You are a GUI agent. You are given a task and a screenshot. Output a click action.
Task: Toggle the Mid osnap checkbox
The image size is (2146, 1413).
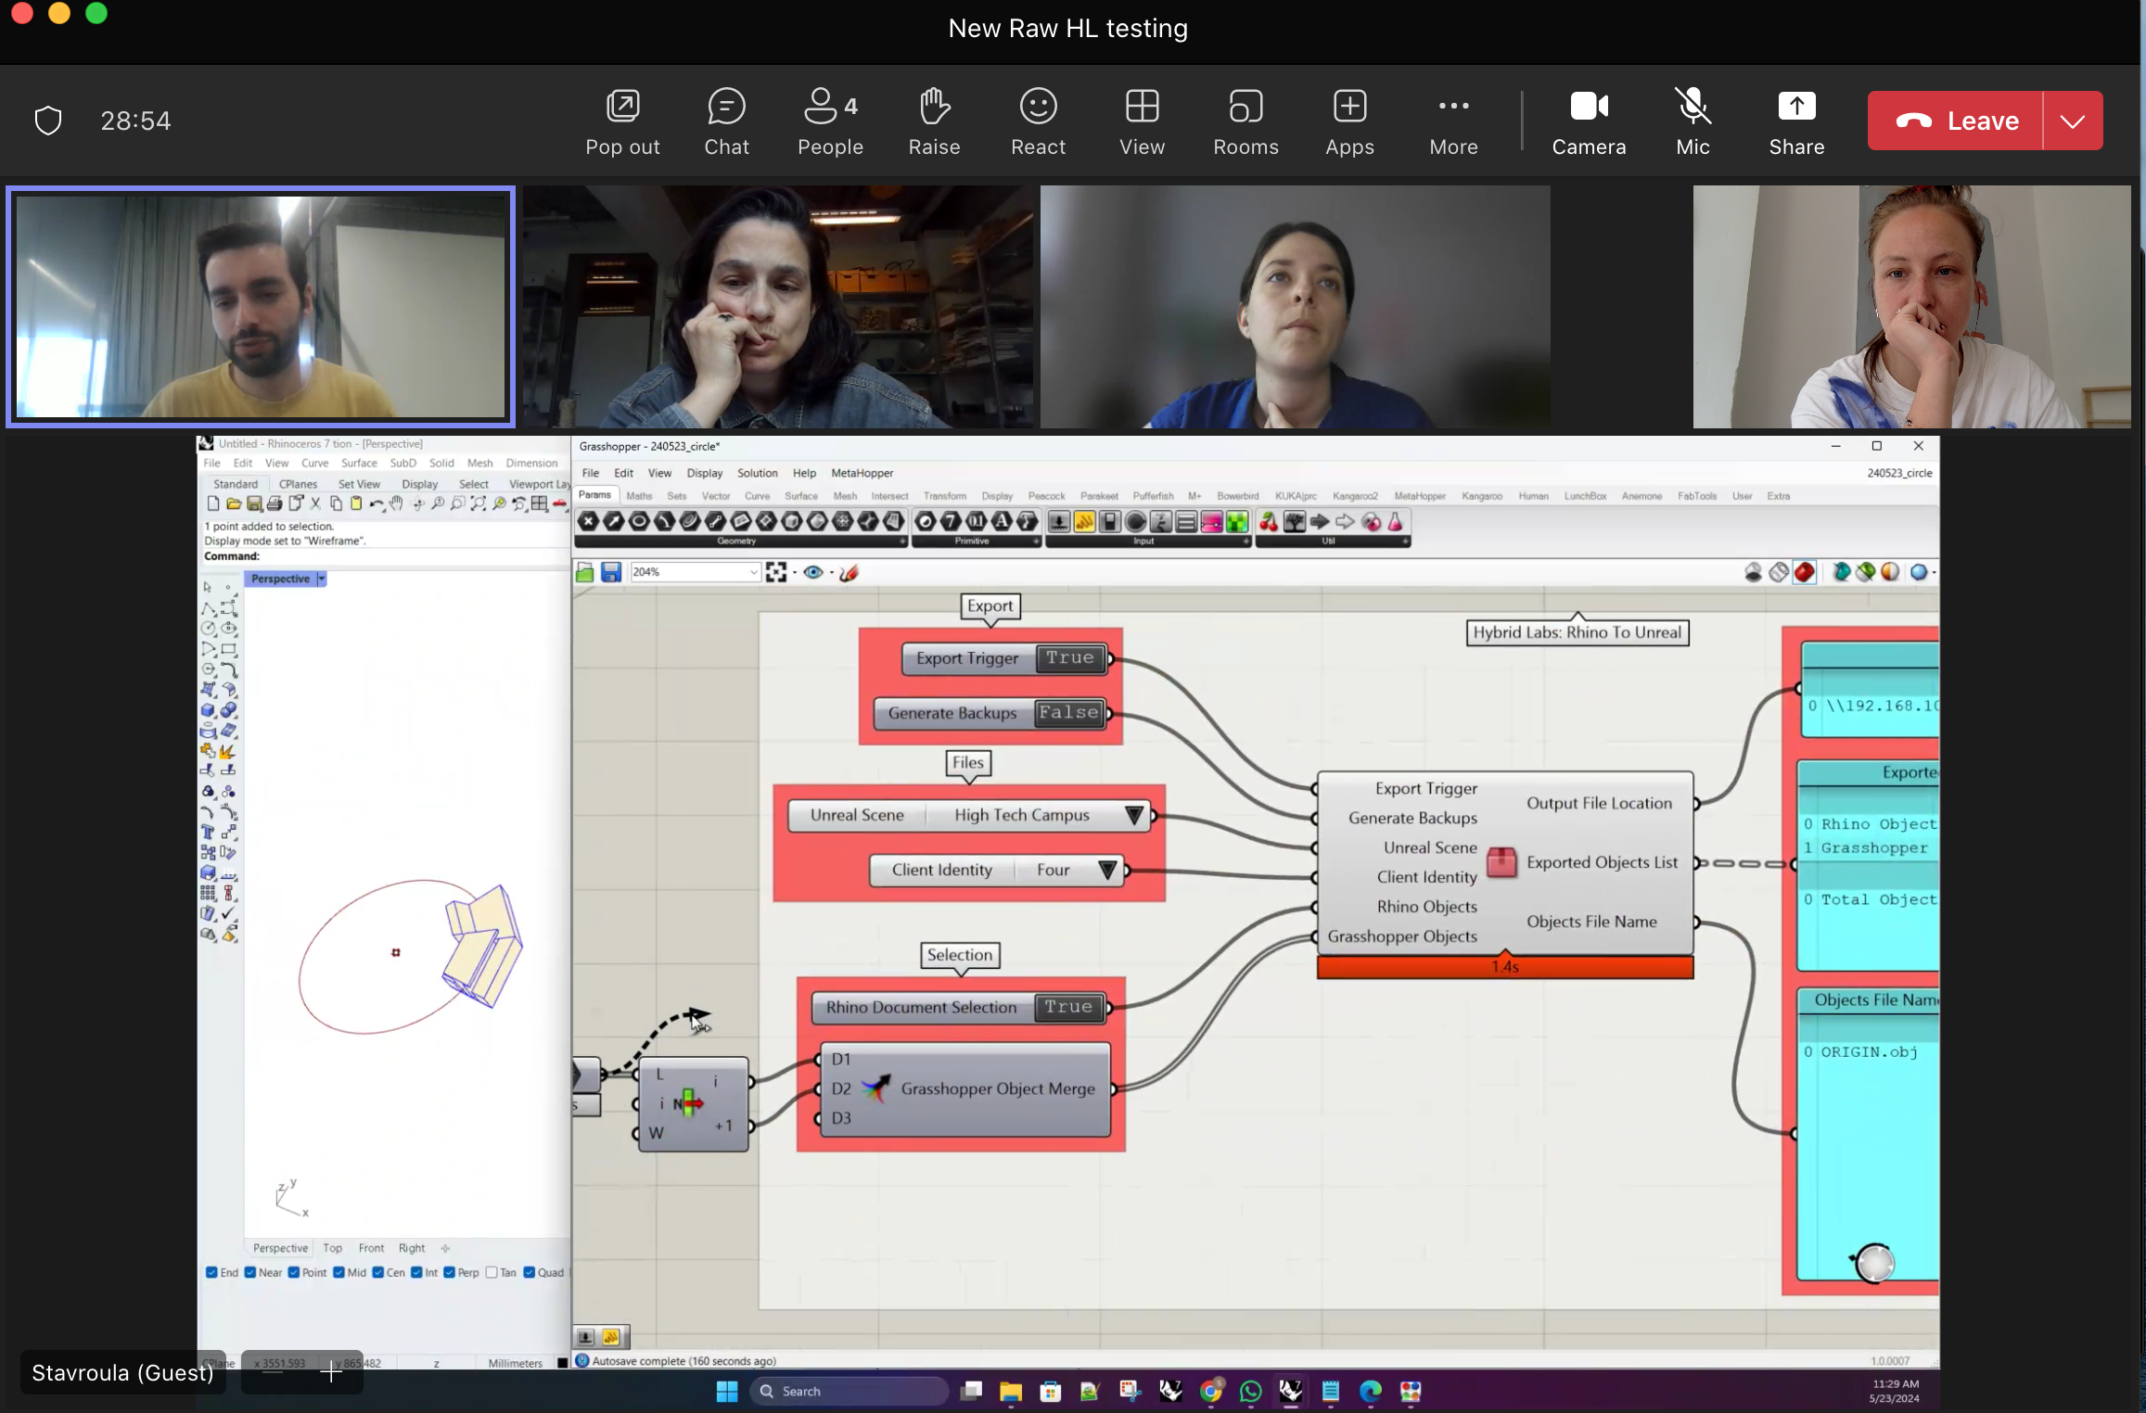coord(339,1272)
